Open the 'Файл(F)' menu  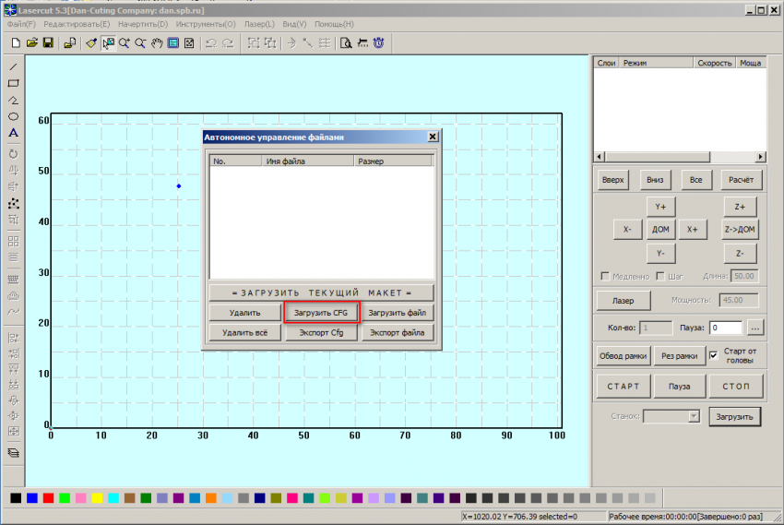click(21, 23)
